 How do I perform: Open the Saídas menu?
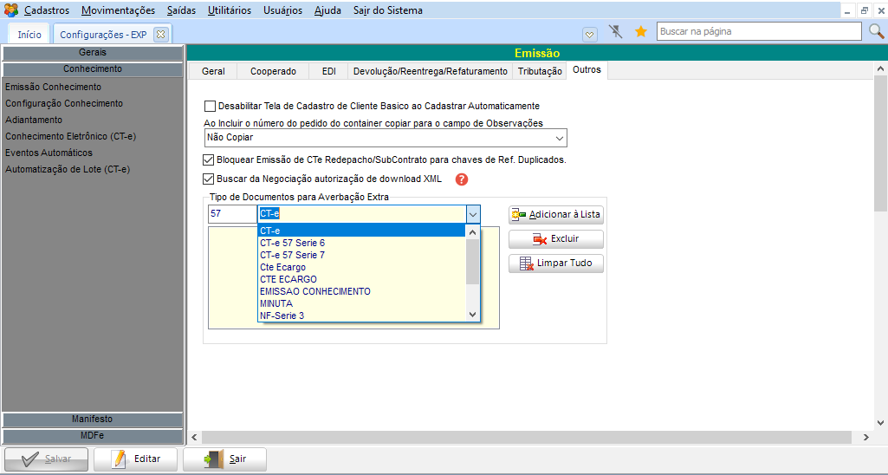pos(181,10)
